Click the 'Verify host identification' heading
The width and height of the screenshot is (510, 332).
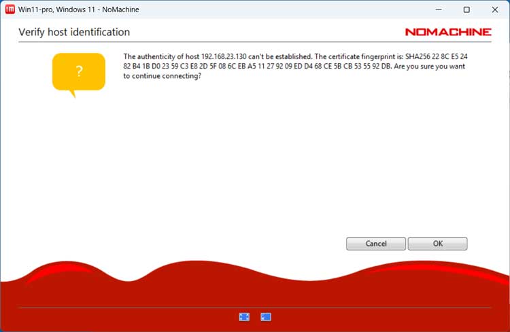(74, 32)
